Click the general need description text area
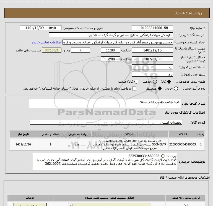Viewport: 213px width, 206px height. pos(105,103)
